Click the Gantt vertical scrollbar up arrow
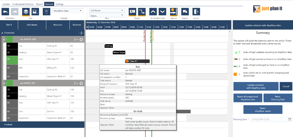This screenshot has height=137, width=293. tap(229, 32)
